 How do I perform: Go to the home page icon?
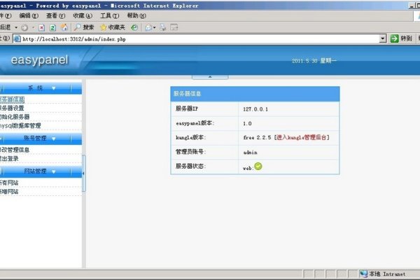(x=64, y=27)
